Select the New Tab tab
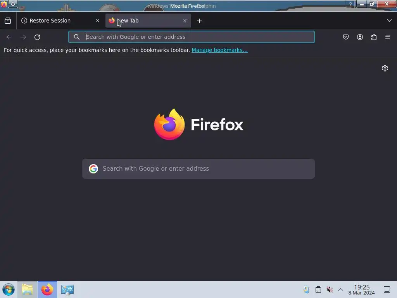 tap(148, 21)
